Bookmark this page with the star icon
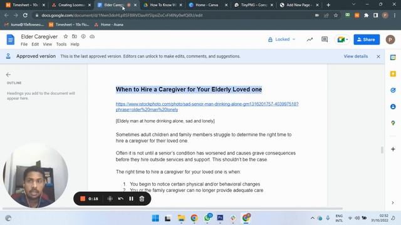Viewport: 401px width, 225px height. (336, 15)
